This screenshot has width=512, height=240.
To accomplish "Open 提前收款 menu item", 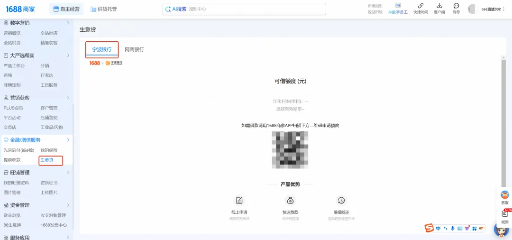I will pos(12,160).
